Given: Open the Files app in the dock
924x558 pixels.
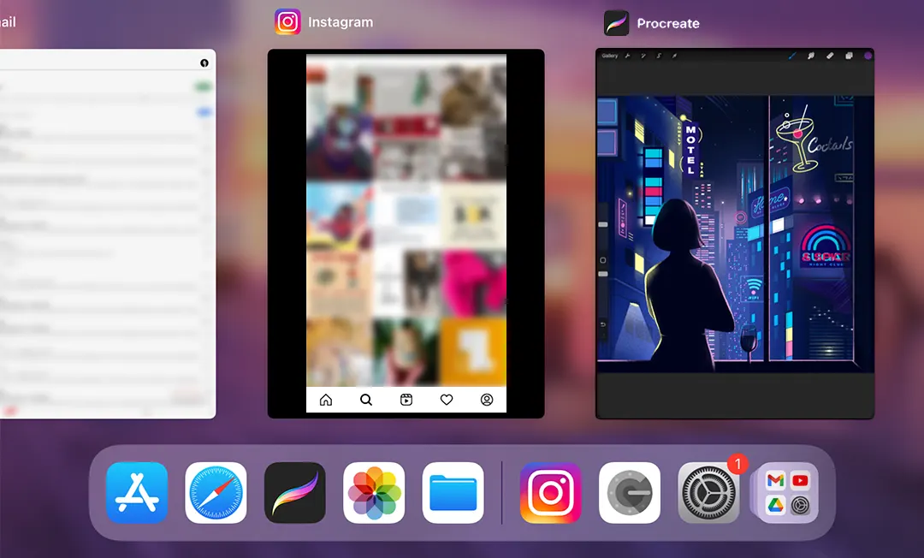Looking at the screenshot, I should (x=453, y=493).
